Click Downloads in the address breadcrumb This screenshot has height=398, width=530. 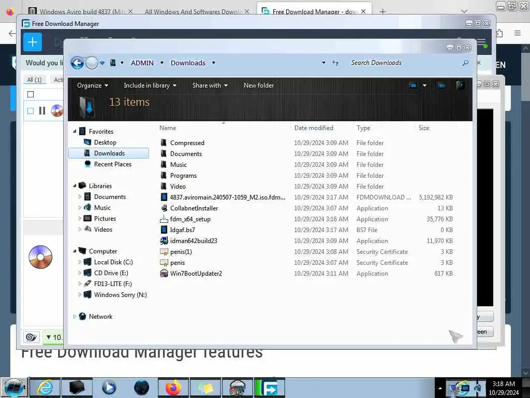tap(188, 63)
